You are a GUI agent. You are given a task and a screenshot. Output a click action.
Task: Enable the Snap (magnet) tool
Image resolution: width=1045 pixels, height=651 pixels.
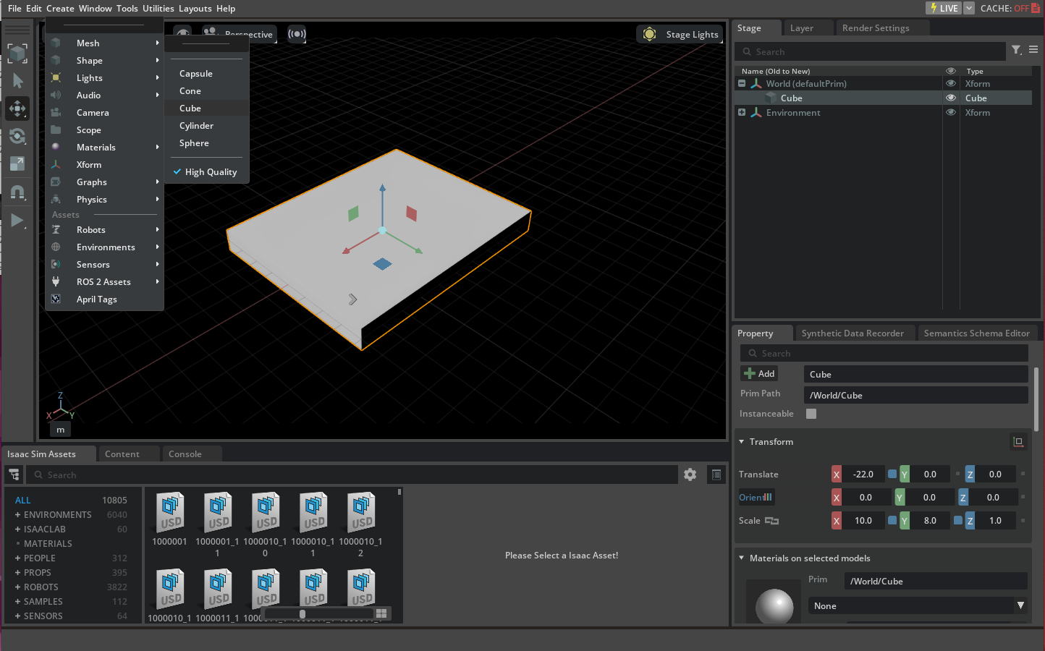pyautogui.click(x=17, y=192)
